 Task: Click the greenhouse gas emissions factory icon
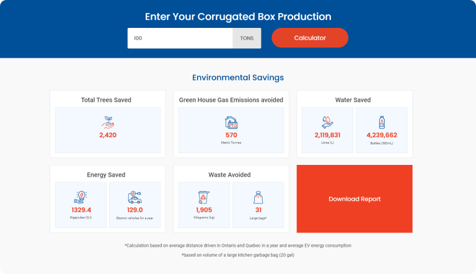click(x=231, y=122)
